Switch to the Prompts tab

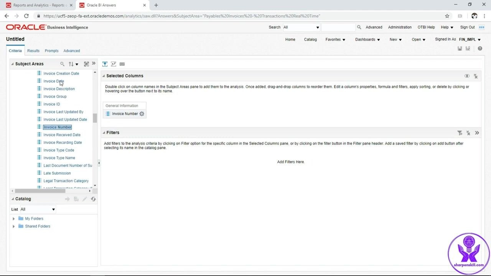click(x=51, y=51)
